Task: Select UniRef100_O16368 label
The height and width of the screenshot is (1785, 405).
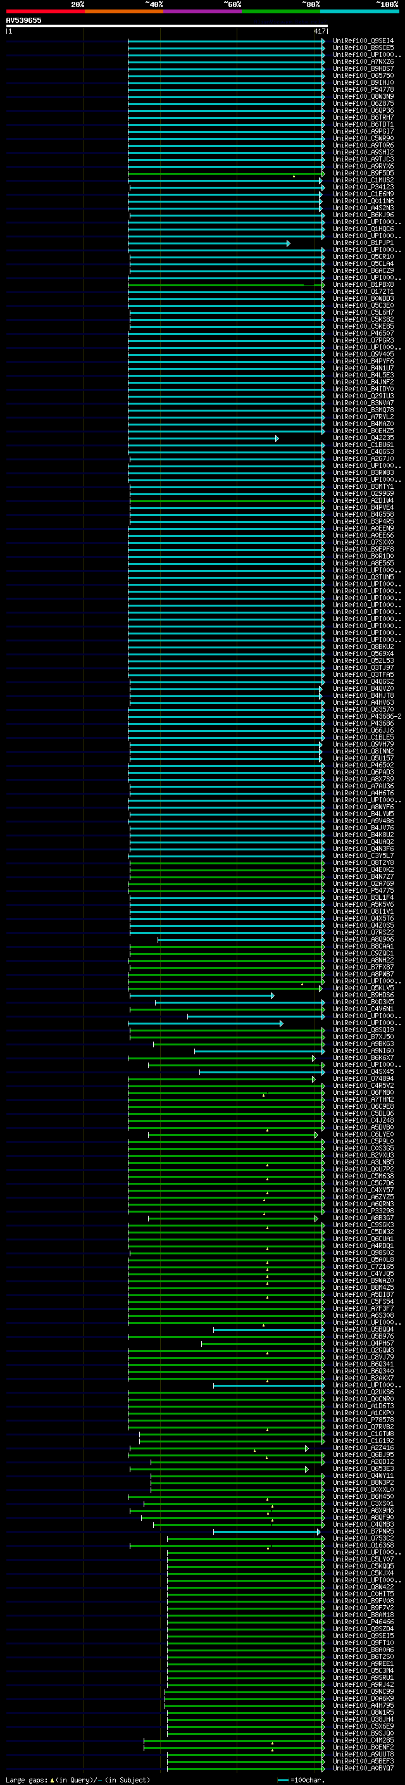Action: point(363,1545)
